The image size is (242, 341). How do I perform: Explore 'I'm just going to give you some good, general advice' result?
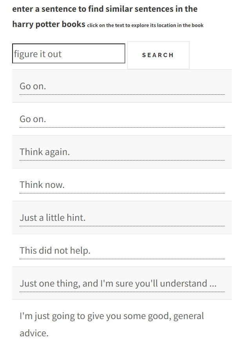[x=122, y=320]
